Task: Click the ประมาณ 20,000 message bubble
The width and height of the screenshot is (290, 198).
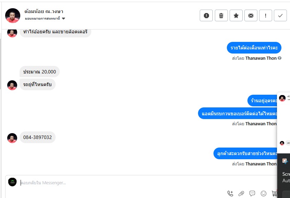Action: click(x=39, y=72)
